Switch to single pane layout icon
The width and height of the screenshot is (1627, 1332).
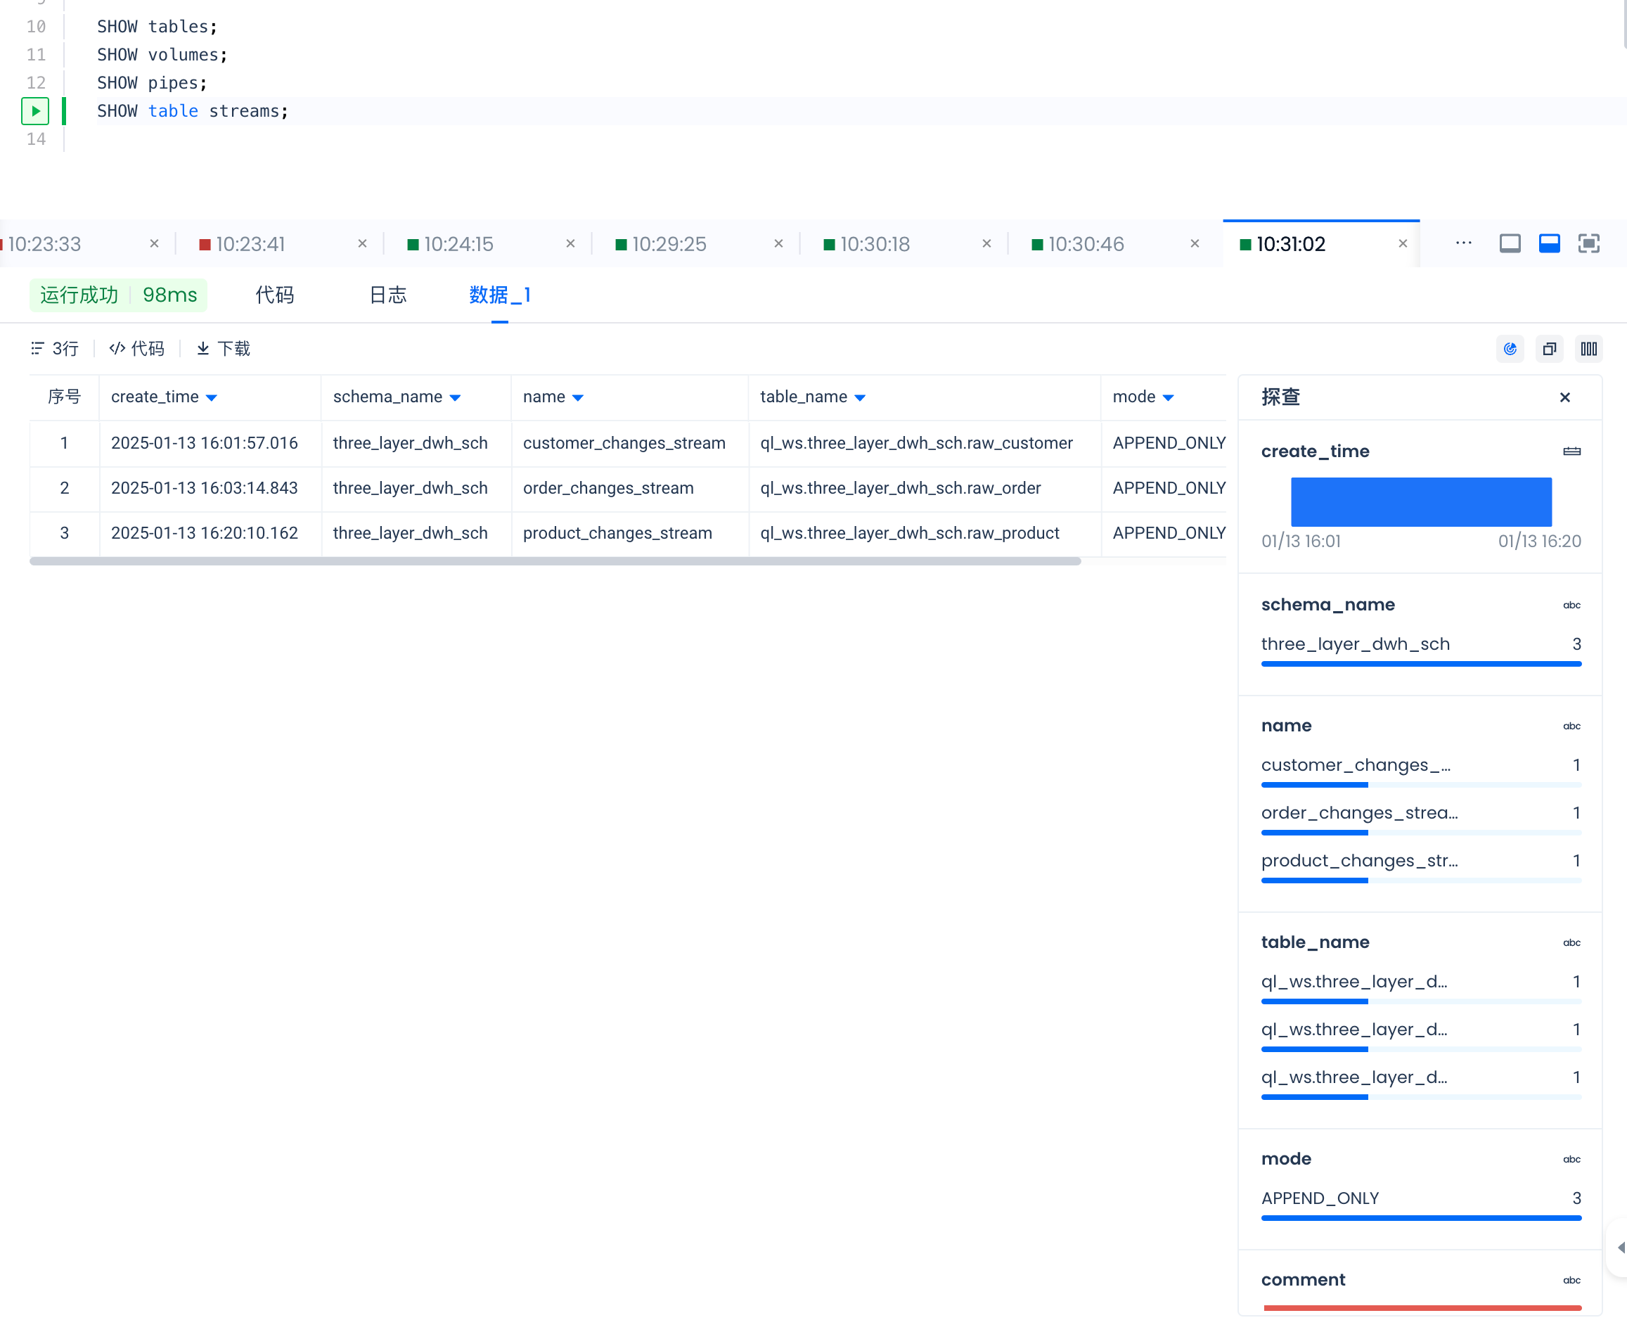[x=1510, y=244]
